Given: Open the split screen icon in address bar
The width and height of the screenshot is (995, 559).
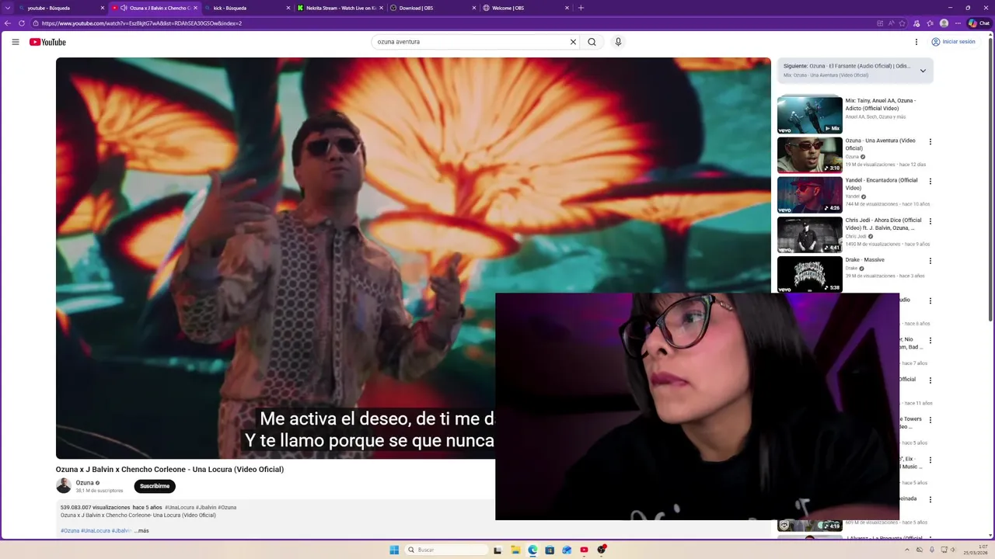Looking at the screenshot, I should pos(880,23).
